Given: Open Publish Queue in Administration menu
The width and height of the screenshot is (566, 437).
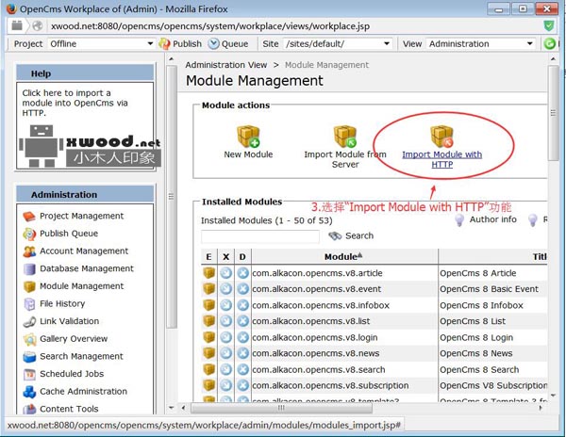Looking at the screenshot, I should point(60,234).
